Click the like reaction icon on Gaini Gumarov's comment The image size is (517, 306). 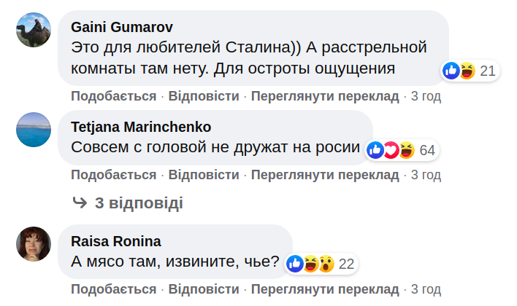pos(451,71)
